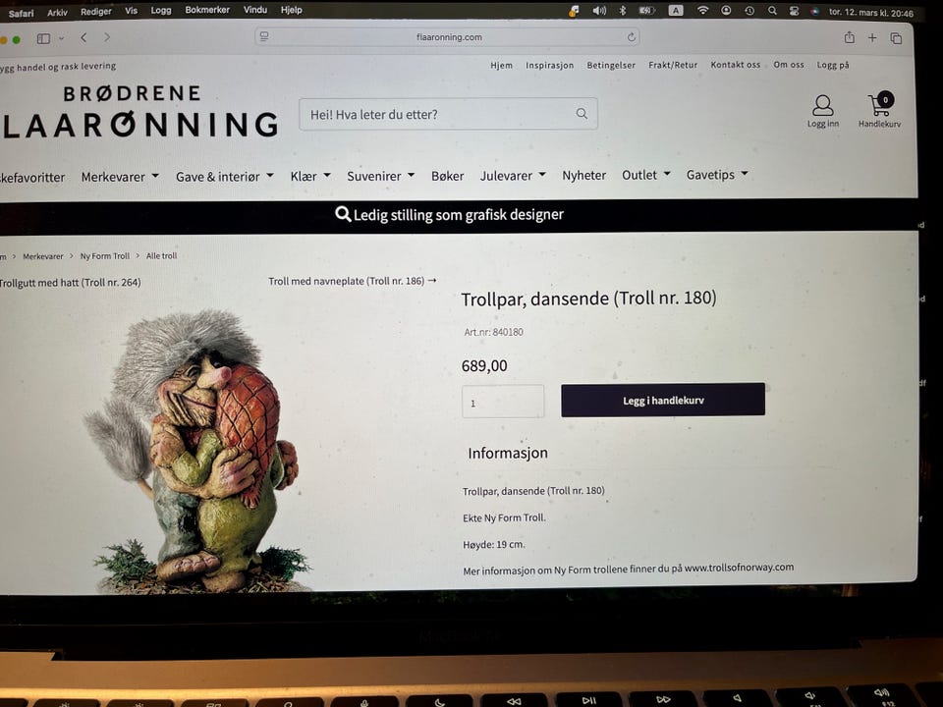Expand the Merkevarer dropdown menu
The height and width of the screenshot is (707, 943).
point(120,177)
